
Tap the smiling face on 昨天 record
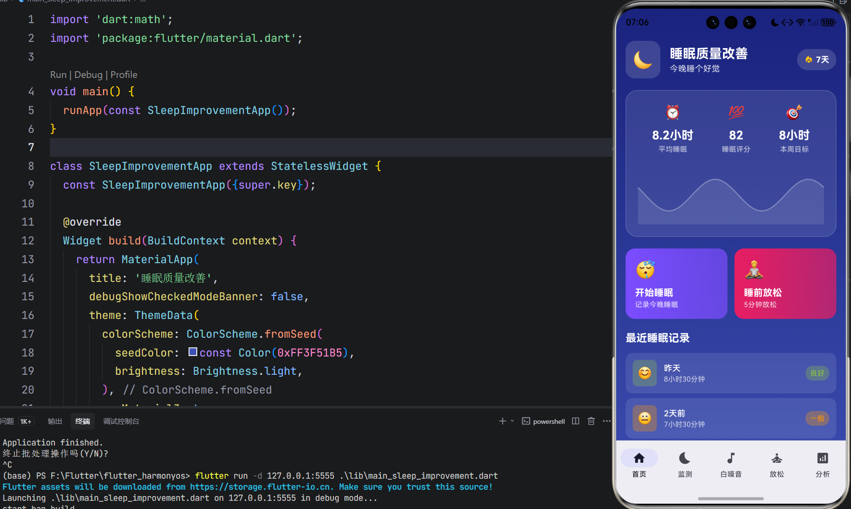(645, 373)
